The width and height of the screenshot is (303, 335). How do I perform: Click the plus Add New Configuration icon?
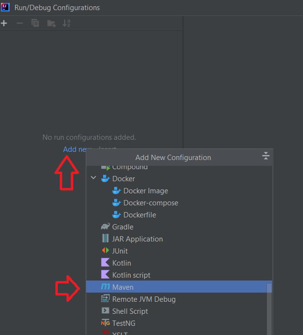(x=4, y=23)
